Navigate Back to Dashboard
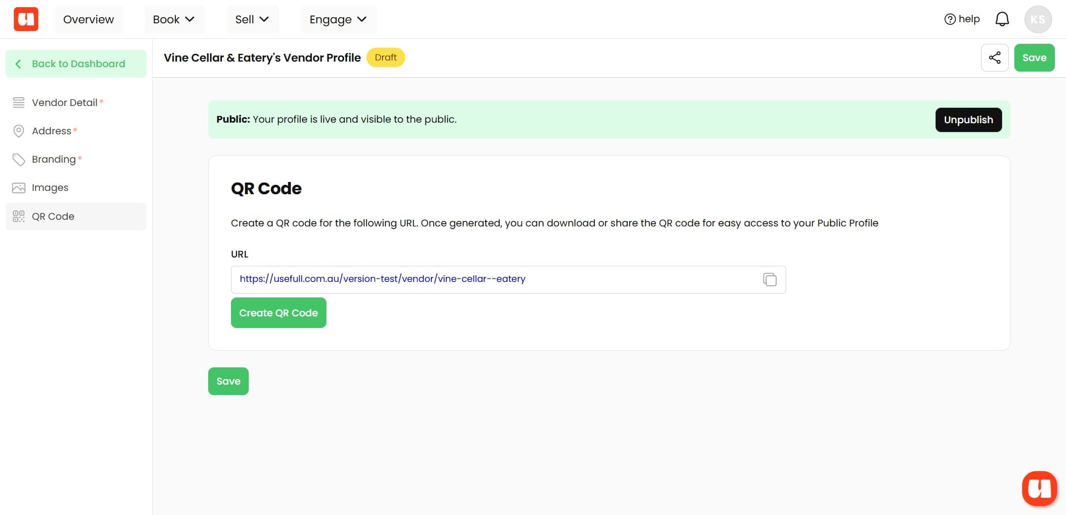1066x515 pixels. (x=76, y=63)
